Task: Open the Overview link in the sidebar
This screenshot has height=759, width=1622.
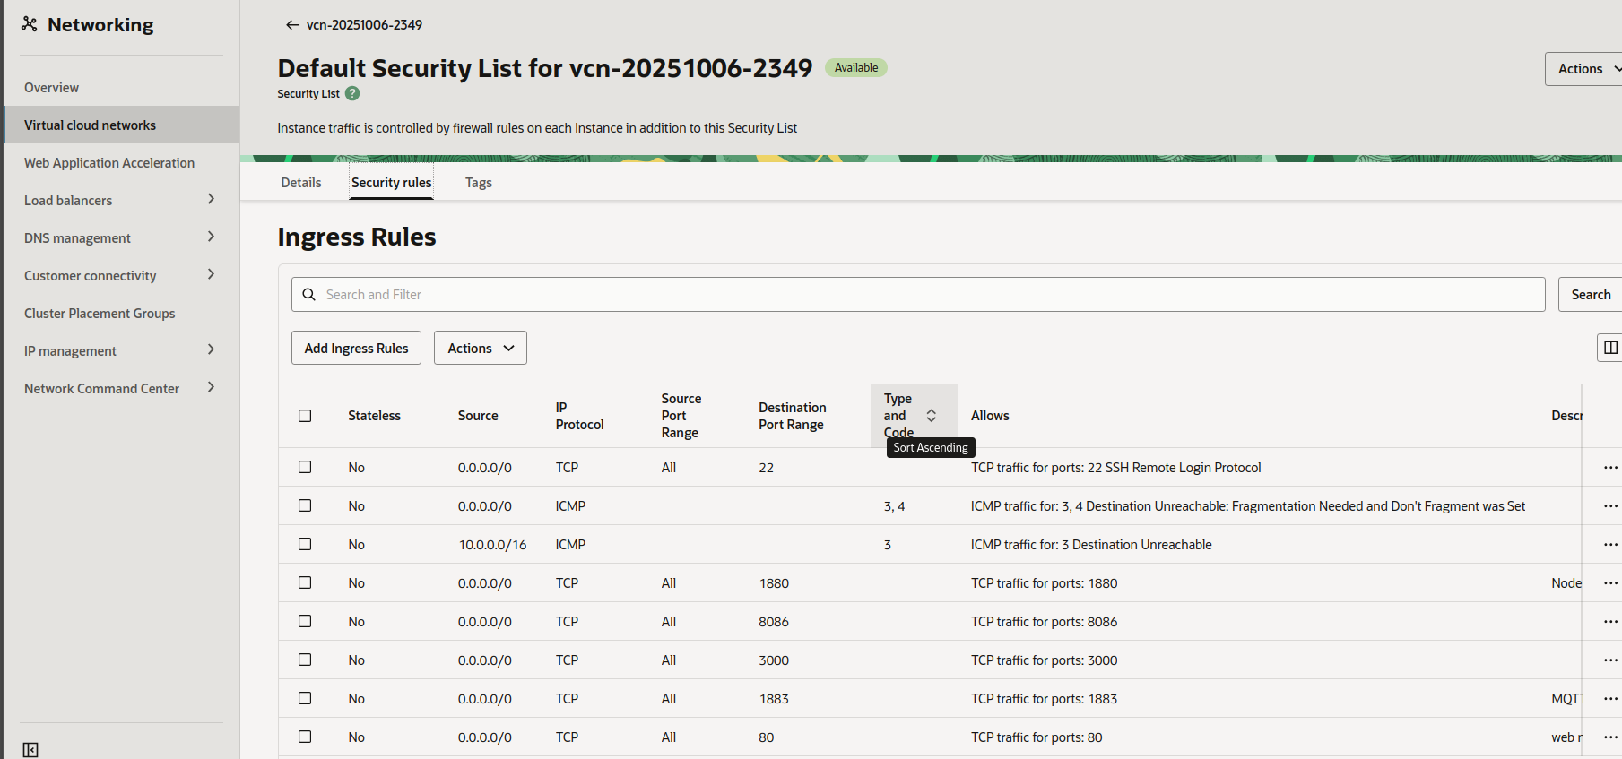Action: 51,88
